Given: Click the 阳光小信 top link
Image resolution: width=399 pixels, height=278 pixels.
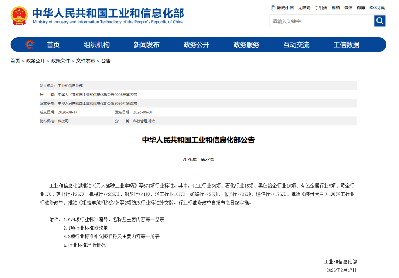Looking at the screenshot, I should pyautogui.click(x=285, y=8).
